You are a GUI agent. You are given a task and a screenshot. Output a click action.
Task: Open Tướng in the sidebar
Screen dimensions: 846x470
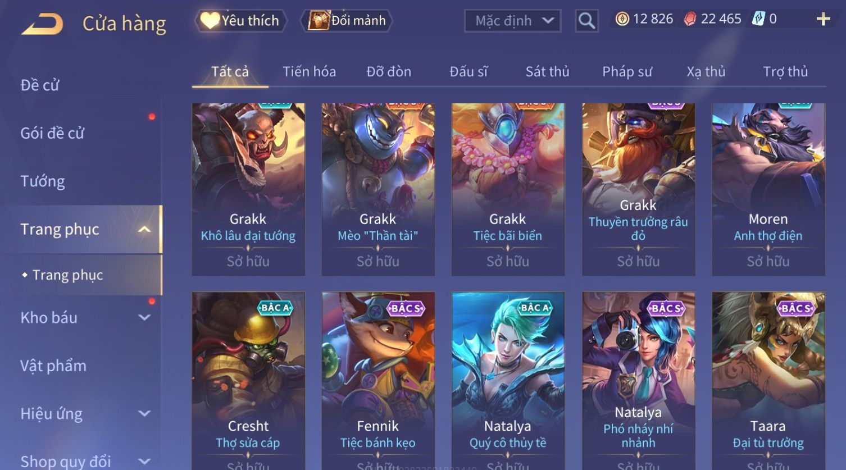click(x=43, y=181)
